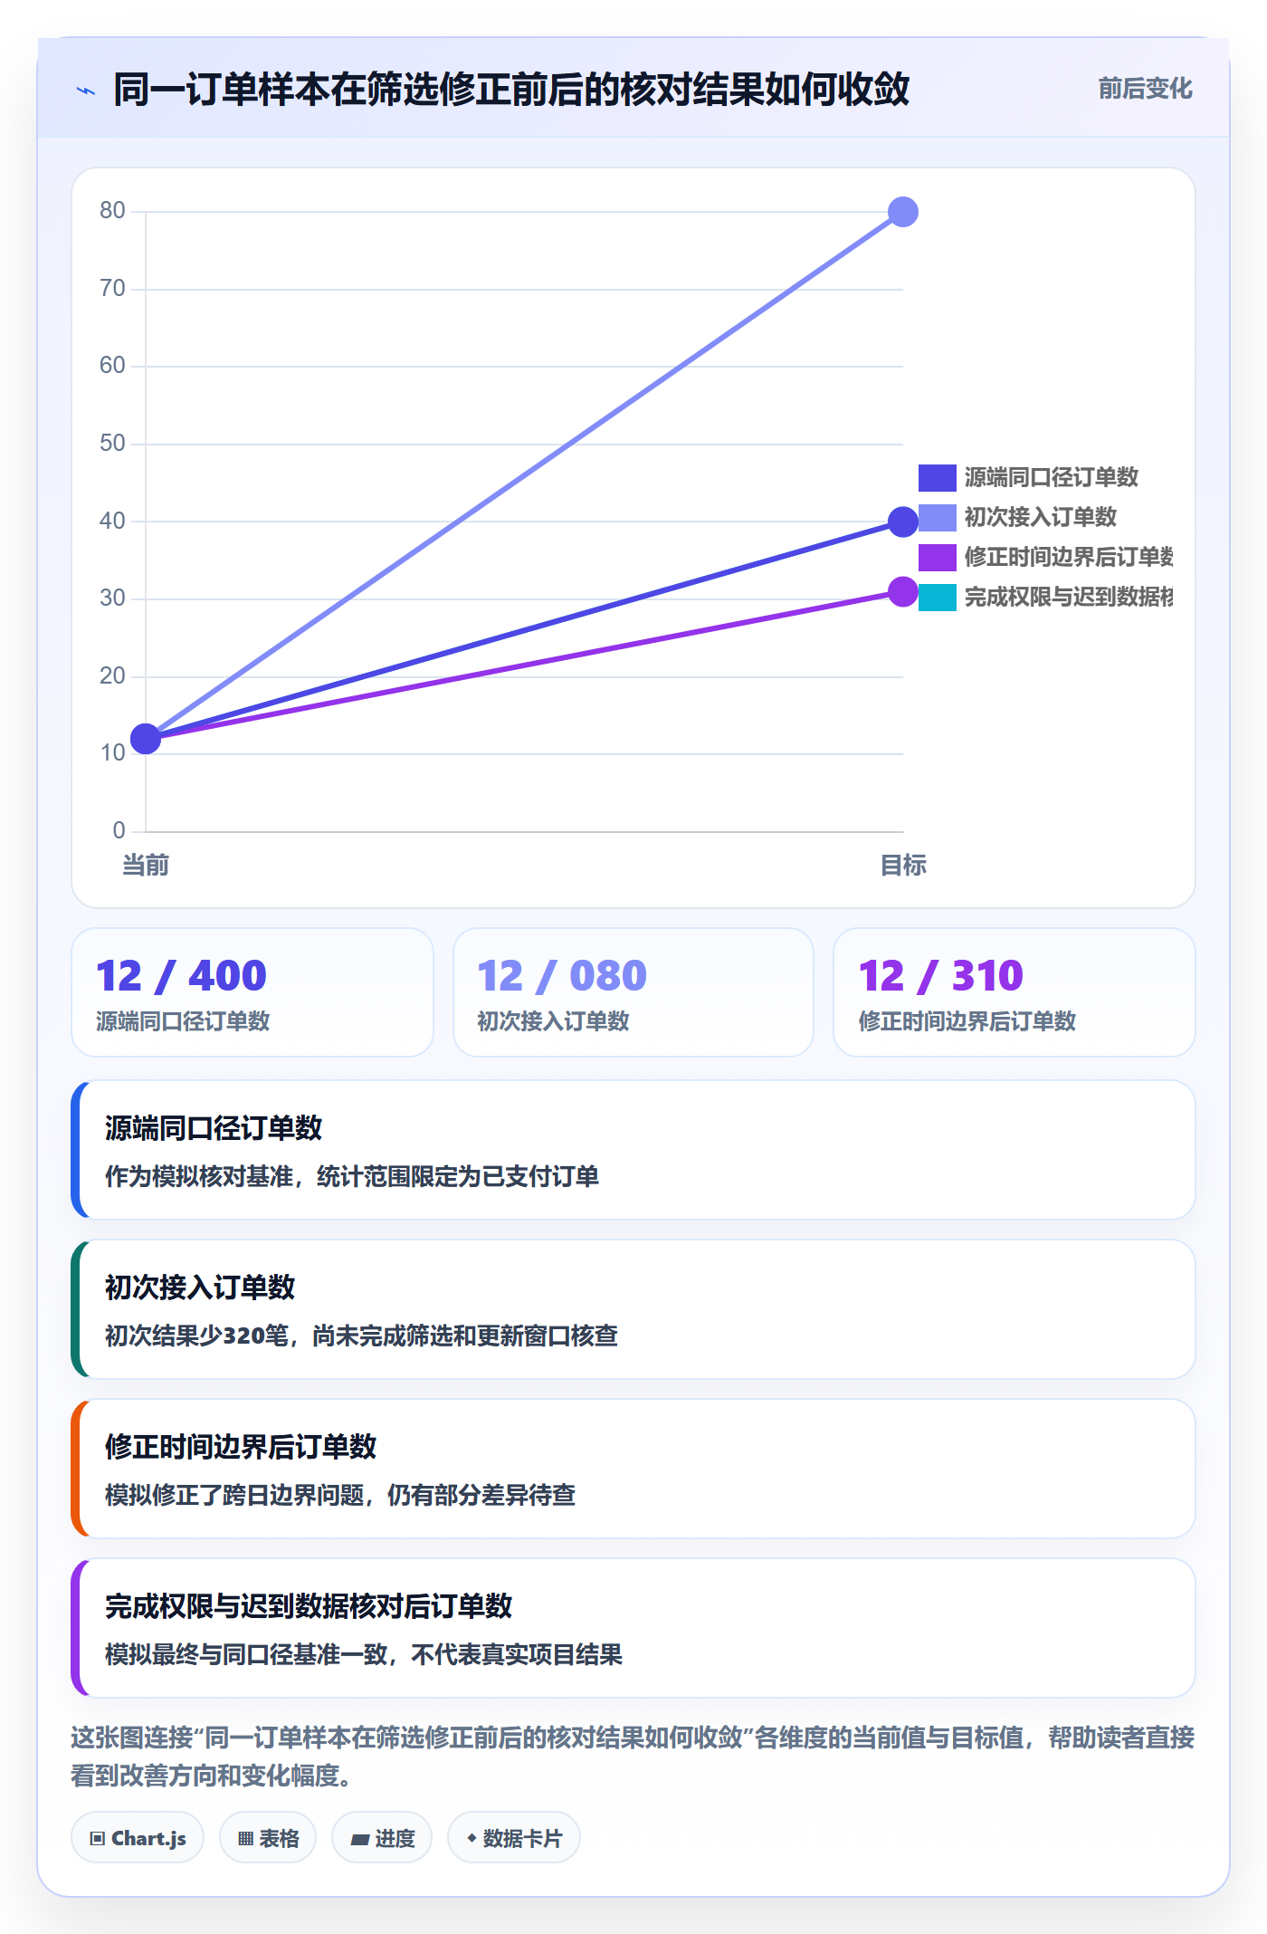Click the main title 同一订单样本在筛选修正前后
The image size is (1267, 1934).
pos(511,89)
